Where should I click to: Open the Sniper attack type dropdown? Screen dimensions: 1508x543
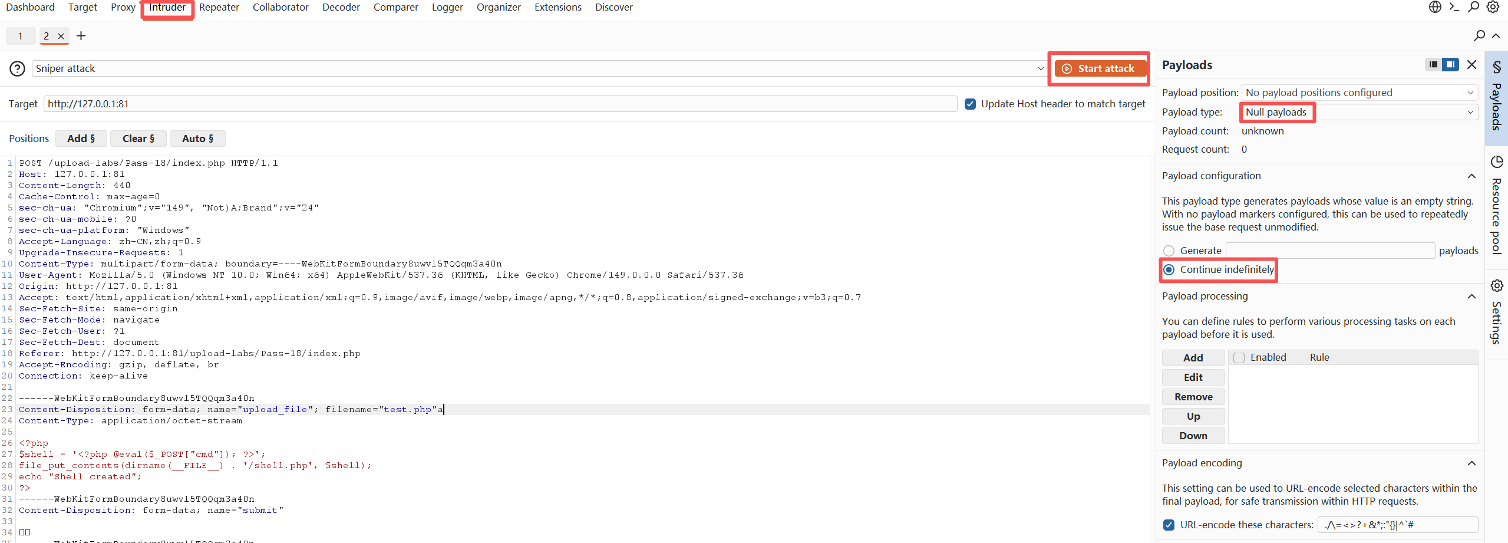pyautogui.click(x=540, y=68)
